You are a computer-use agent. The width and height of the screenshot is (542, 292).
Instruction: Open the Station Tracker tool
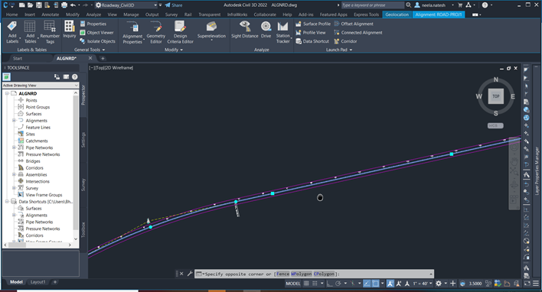point(282,32)
